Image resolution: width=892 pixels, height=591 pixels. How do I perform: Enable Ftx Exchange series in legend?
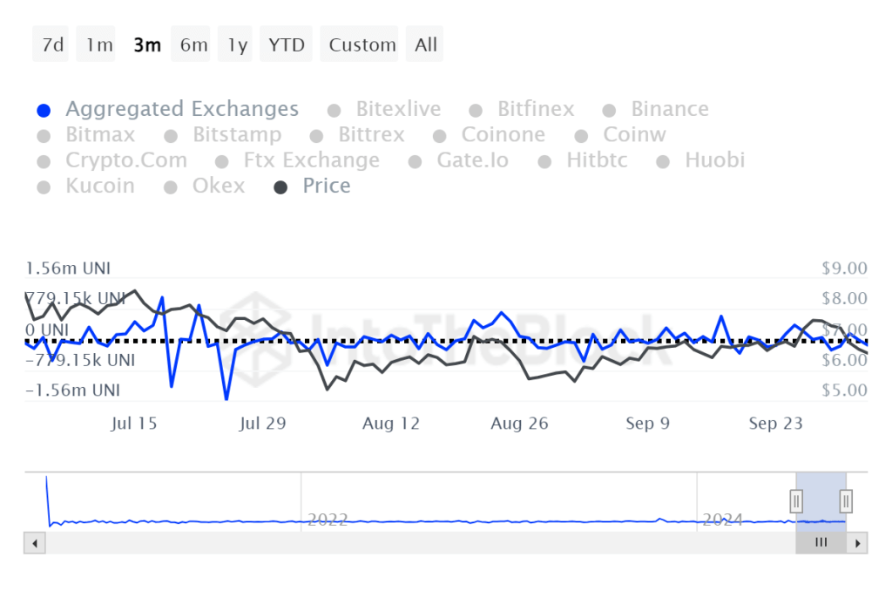point(298,160)
